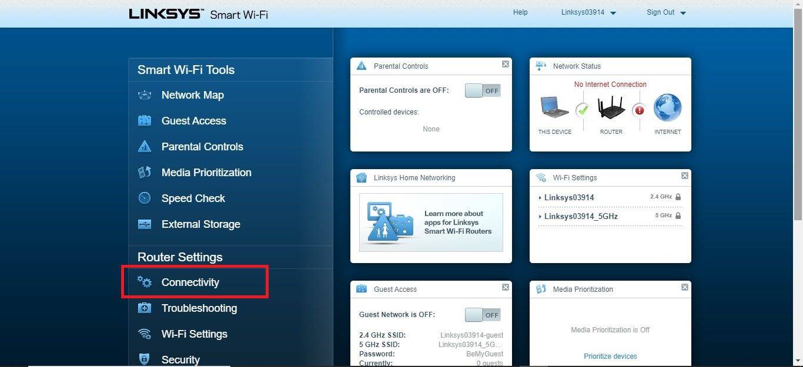The image size is (803, 367).
Task: Open Troubleshooting first-aid icon
Action: click(145, 308)
